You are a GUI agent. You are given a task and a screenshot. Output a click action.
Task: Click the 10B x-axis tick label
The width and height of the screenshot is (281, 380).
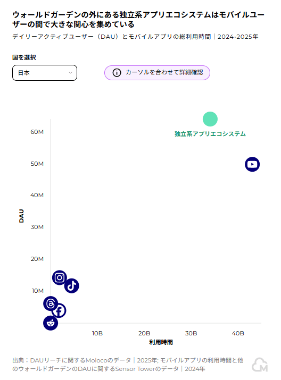click(97, 333)
